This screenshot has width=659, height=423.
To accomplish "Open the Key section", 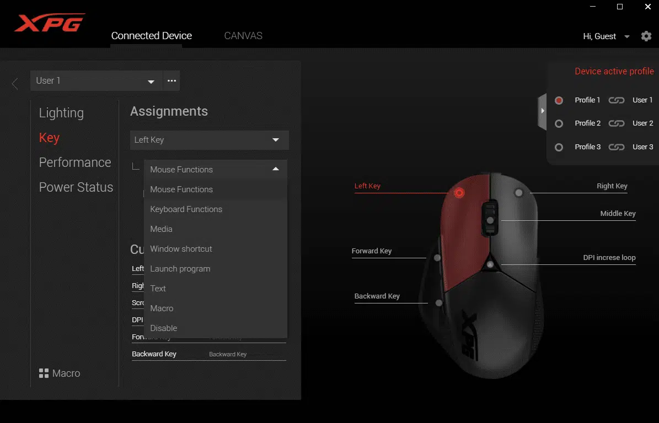I will pyautogui.click(x=49, y=138).
